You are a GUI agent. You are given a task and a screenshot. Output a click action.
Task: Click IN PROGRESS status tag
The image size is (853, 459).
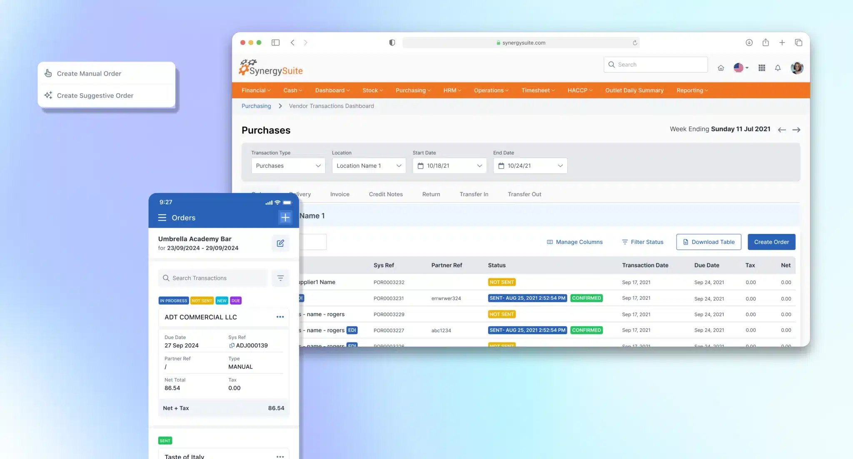pos(174,301)
